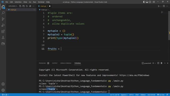Open the Manage settings gear
The height and width of the screenshot is (96, 170).
3,90
